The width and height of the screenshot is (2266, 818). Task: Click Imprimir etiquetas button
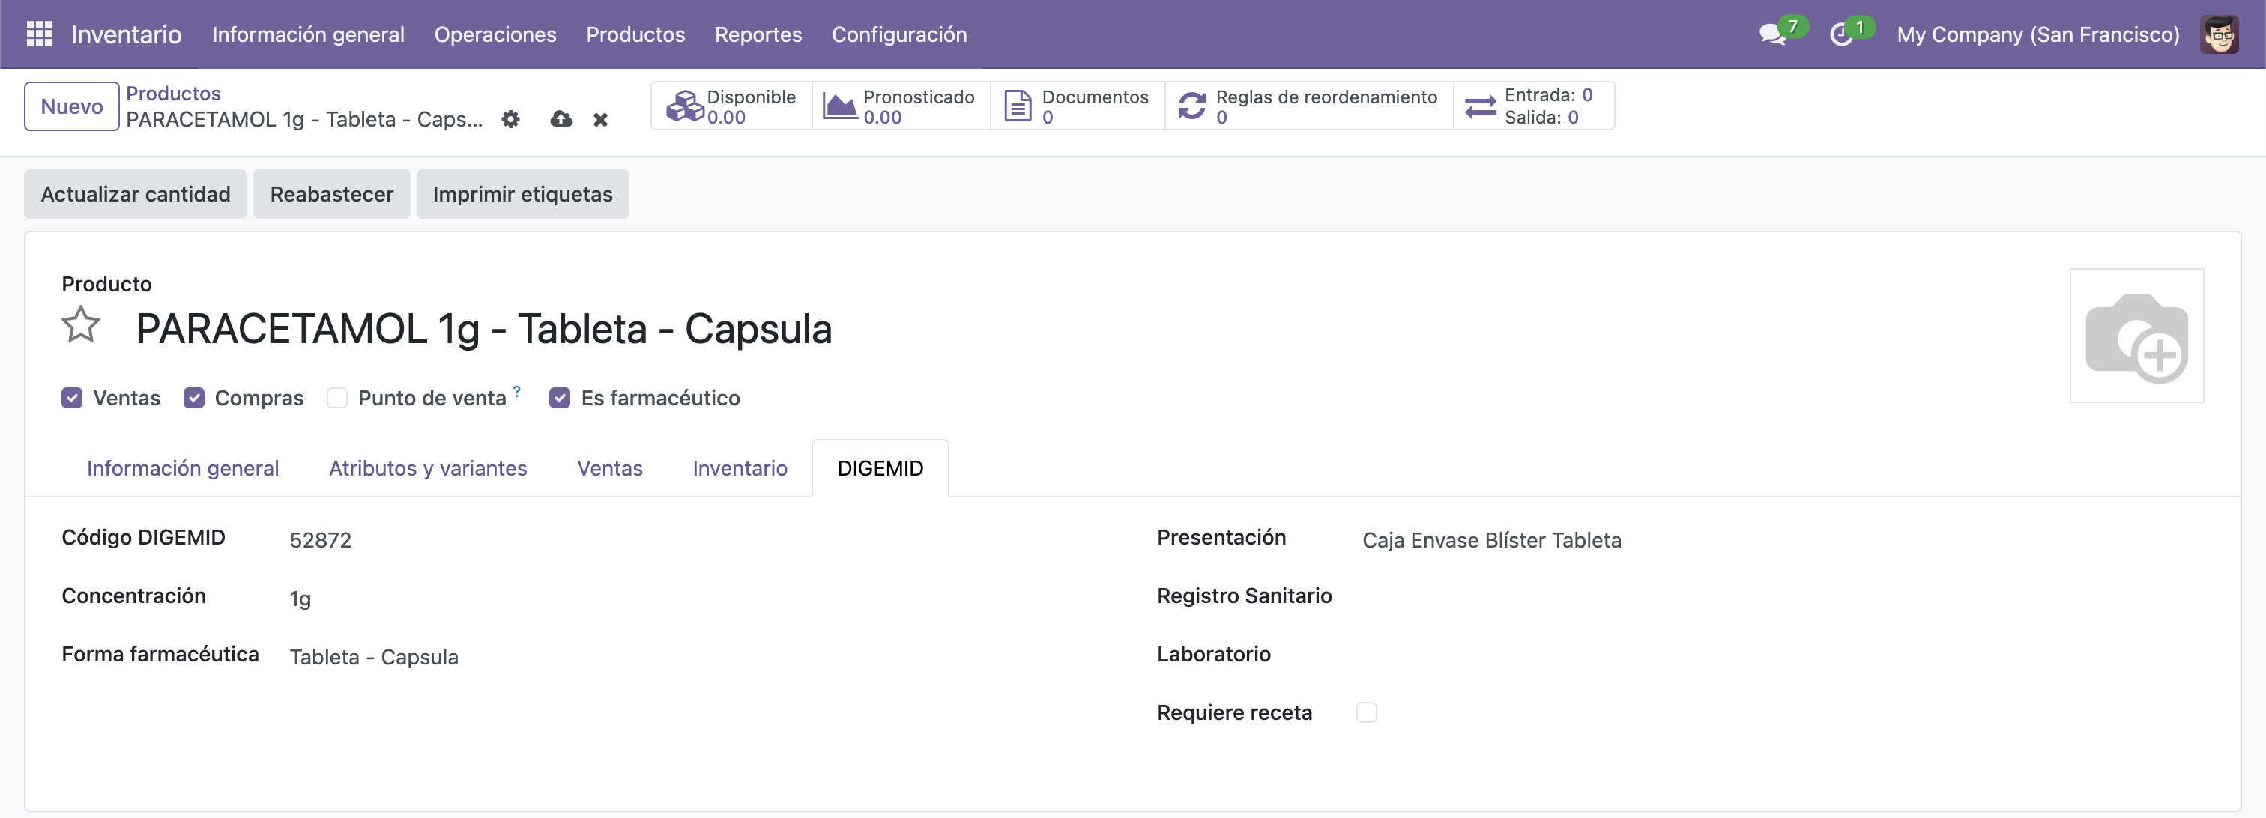point(522,194)
